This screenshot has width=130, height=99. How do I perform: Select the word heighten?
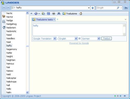(x=11, y=60)
